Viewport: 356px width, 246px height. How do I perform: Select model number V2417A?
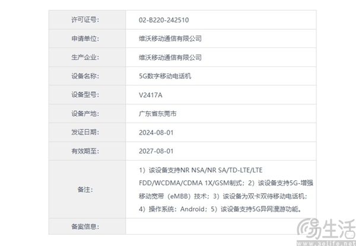[151, 95]
